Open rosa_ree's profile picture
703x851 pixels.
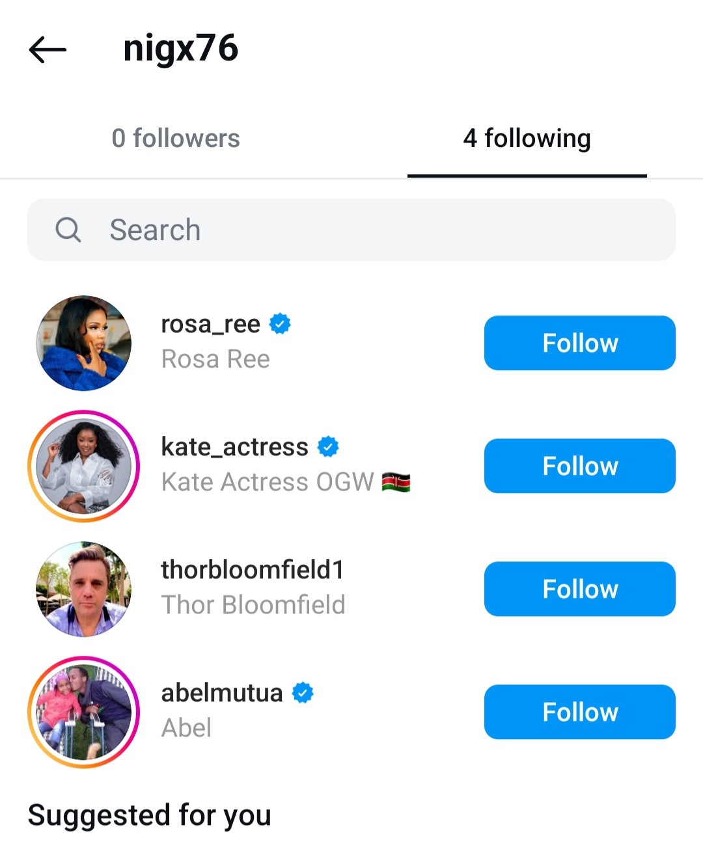click(x=83, y=343)
